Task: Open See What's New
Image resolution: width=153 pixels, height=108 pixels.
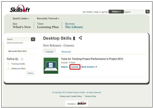Action: [22, 25]
